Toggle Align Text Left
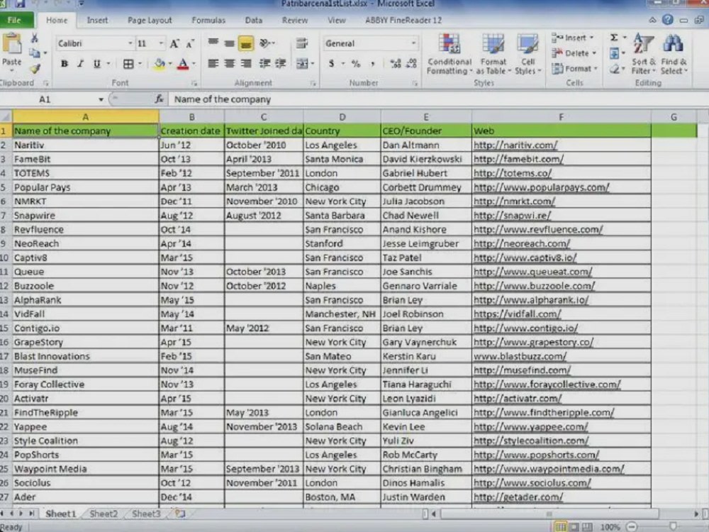This screenshot has width=709, height=532. click(x=213, y=64)
